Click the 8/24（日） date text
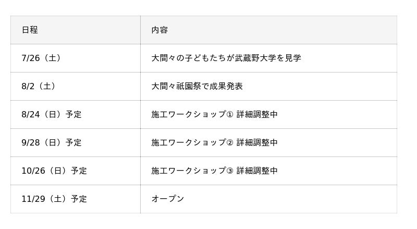Viewport: 417px width, 229px height. tap(42, 115)
